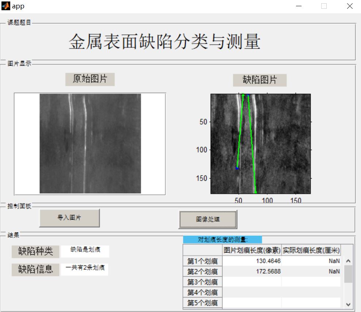Click row header 第3个划痕
This screenshot has width=361, height=312.
[x=203, y=282]
